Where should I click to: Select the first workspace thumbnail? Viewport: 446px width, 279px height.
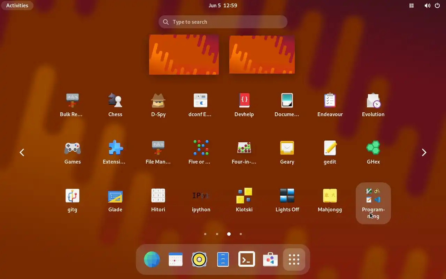point(184,54)
